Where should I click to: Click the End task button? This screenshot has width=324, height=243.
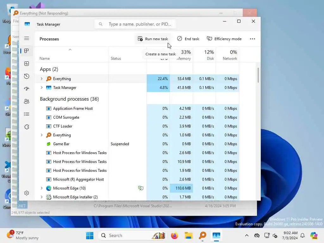tap(188, 39)
